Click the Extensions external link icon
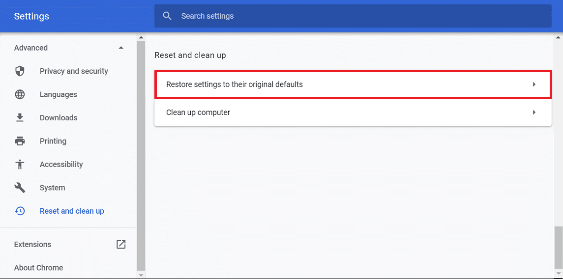 click(121, 244)
